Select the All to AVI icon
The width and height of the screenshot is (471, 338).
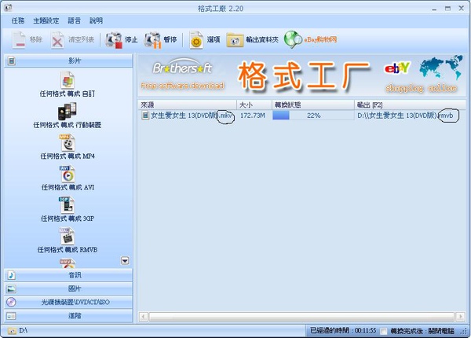(68, 174)
